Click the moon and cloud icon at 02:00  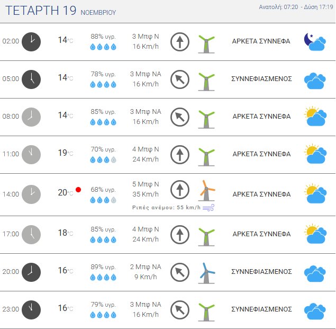tap(314, 41)
